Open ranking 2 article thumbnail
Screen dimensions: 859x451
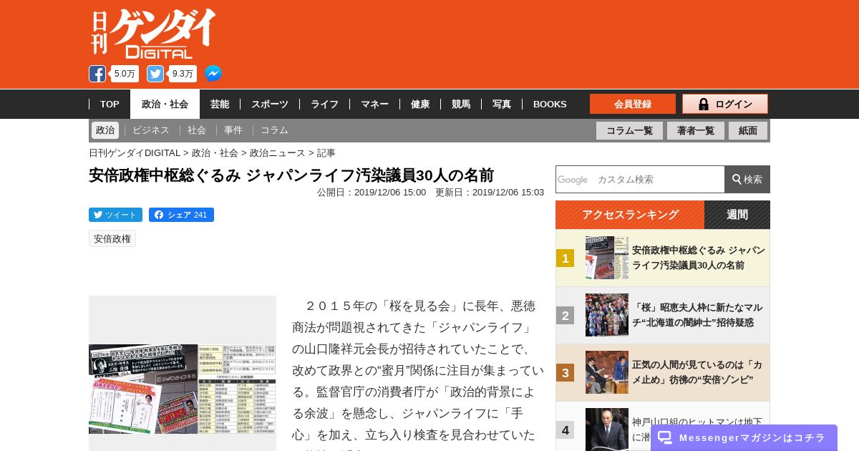607,315
